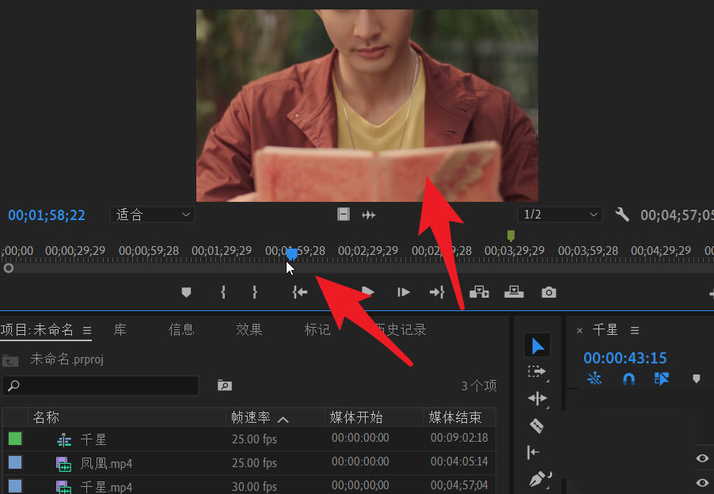Open the 1/2 playback resolution dropdown

(x=560, y=215)
